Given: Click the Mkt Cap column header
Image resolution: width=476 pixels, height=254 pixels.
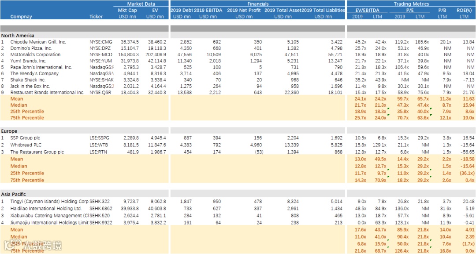Looking at the screenshot, I should point(127,10).
